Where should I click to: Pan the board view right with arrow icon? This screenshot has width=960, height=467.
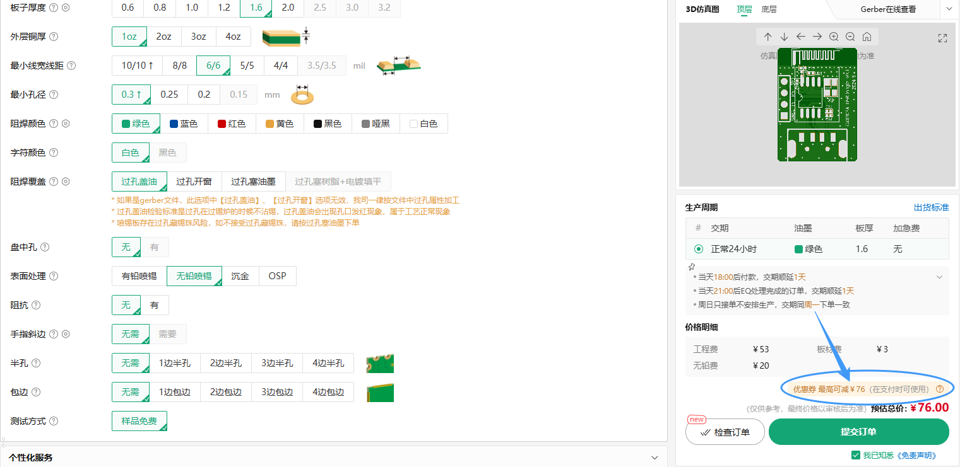point(817,37)
